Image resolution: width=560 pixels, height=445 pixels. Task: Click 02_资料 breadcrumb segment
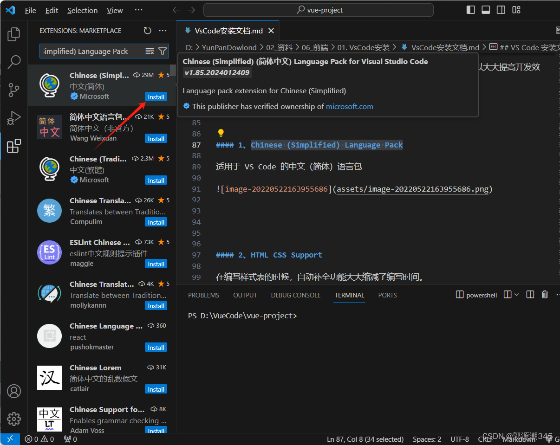pyautogui.click(x=279, y=47)
